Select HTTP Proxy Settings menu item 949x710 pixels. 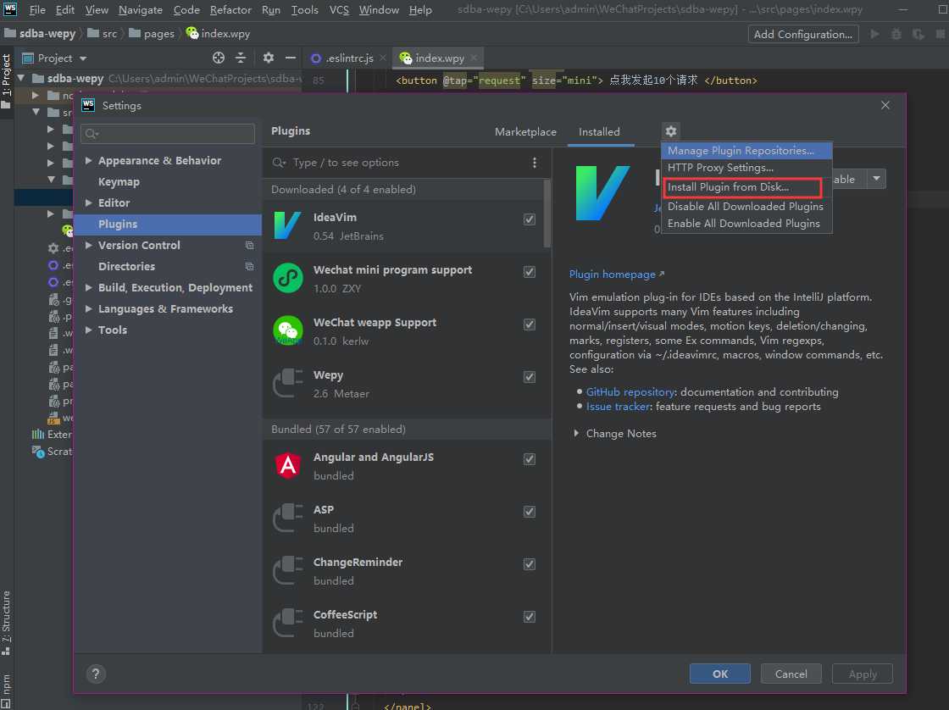746,167
